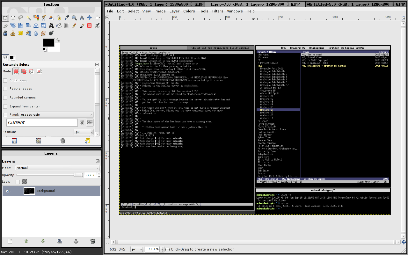The image size is (408, 255).
Task: Choose the Bucket Fill tool
Action: (x=59, y=25)
